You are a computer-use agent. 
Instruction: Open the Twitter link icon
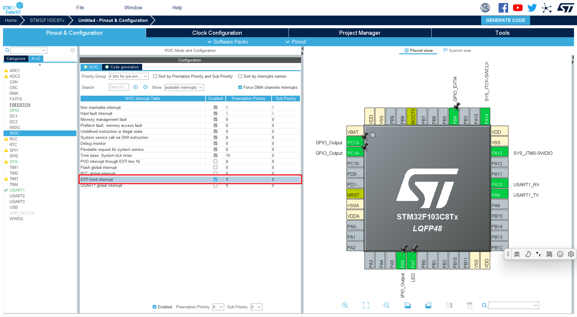click(532, 8)
